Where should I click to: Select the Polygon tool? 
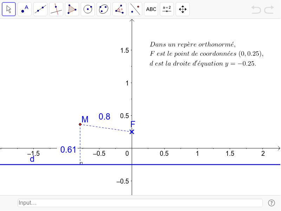pos(72,9)
